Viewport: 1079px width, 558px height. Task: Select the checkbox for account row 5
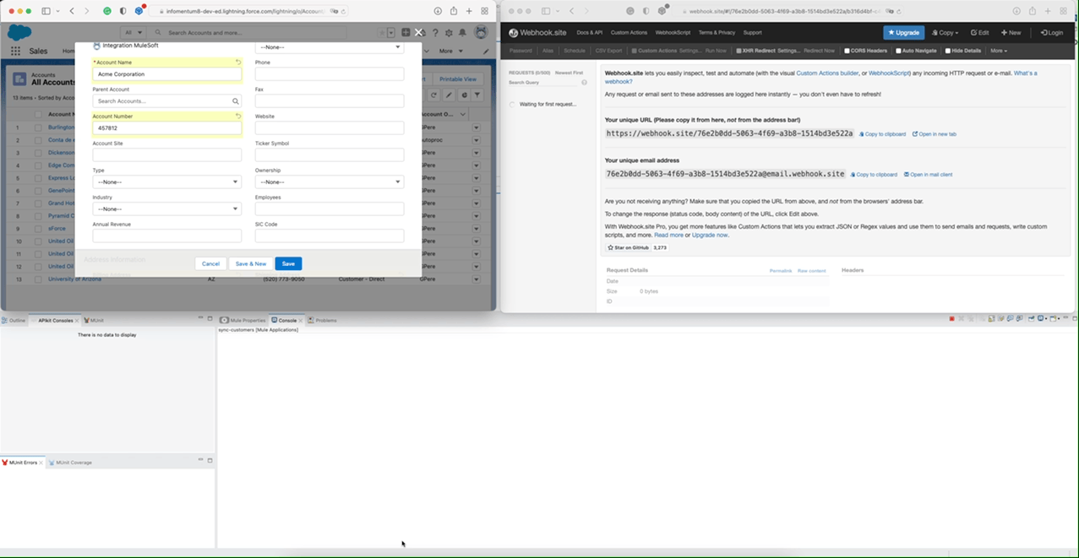[x=38, y=178]
